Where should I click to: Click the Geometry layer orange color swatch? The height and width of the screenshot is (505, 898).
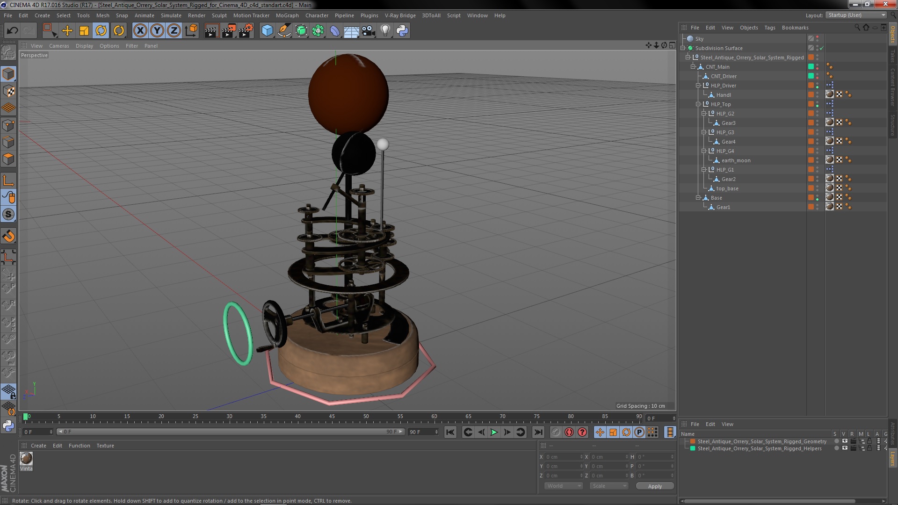pyautogui.click(x=693, y=441)
